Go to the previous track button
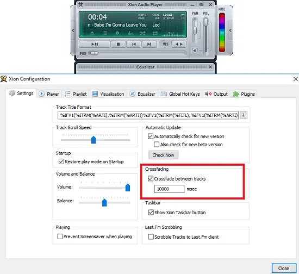Screen dimensions: 299x274 coord(134,44)
